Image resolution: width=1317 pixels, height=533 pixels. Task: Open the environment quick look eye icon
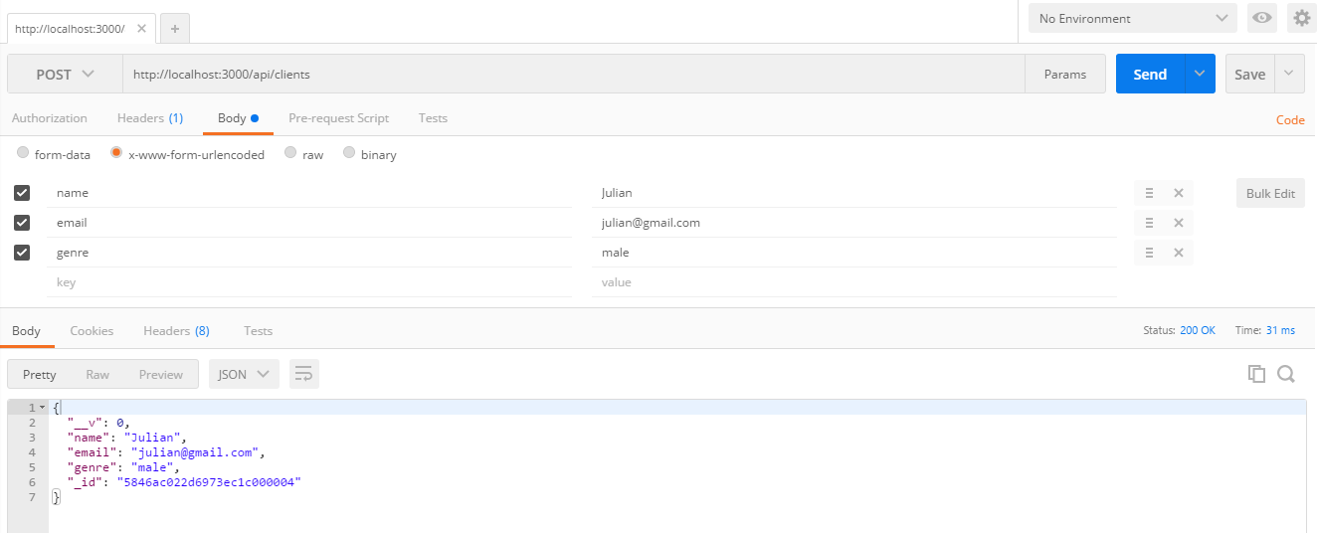(1262, 18)
